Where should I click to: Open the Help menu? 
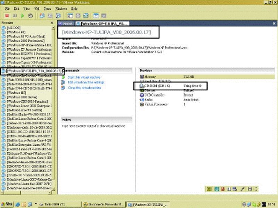(74, 8)
